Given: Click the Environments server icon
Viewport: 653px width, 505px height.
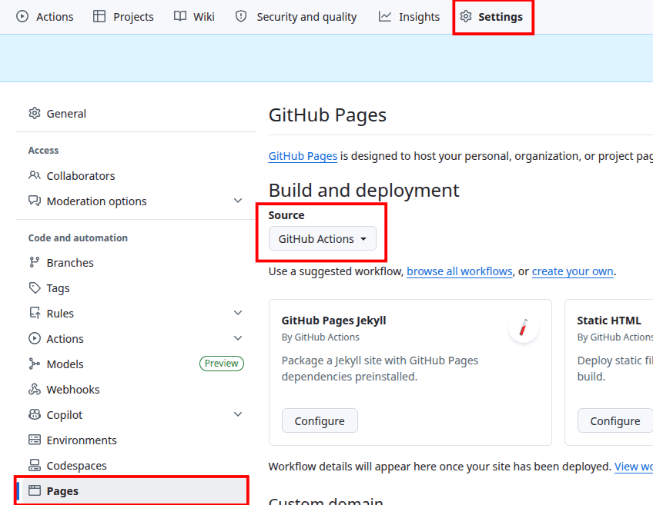Looking at the screenshot, I should click(35, 440).
